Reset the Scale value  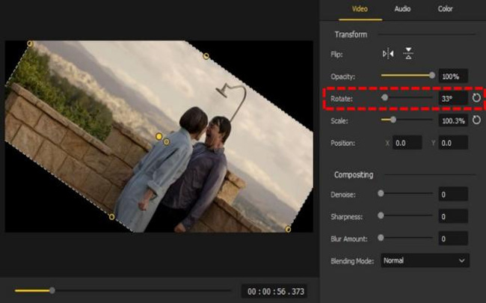(x=476, y=120)
